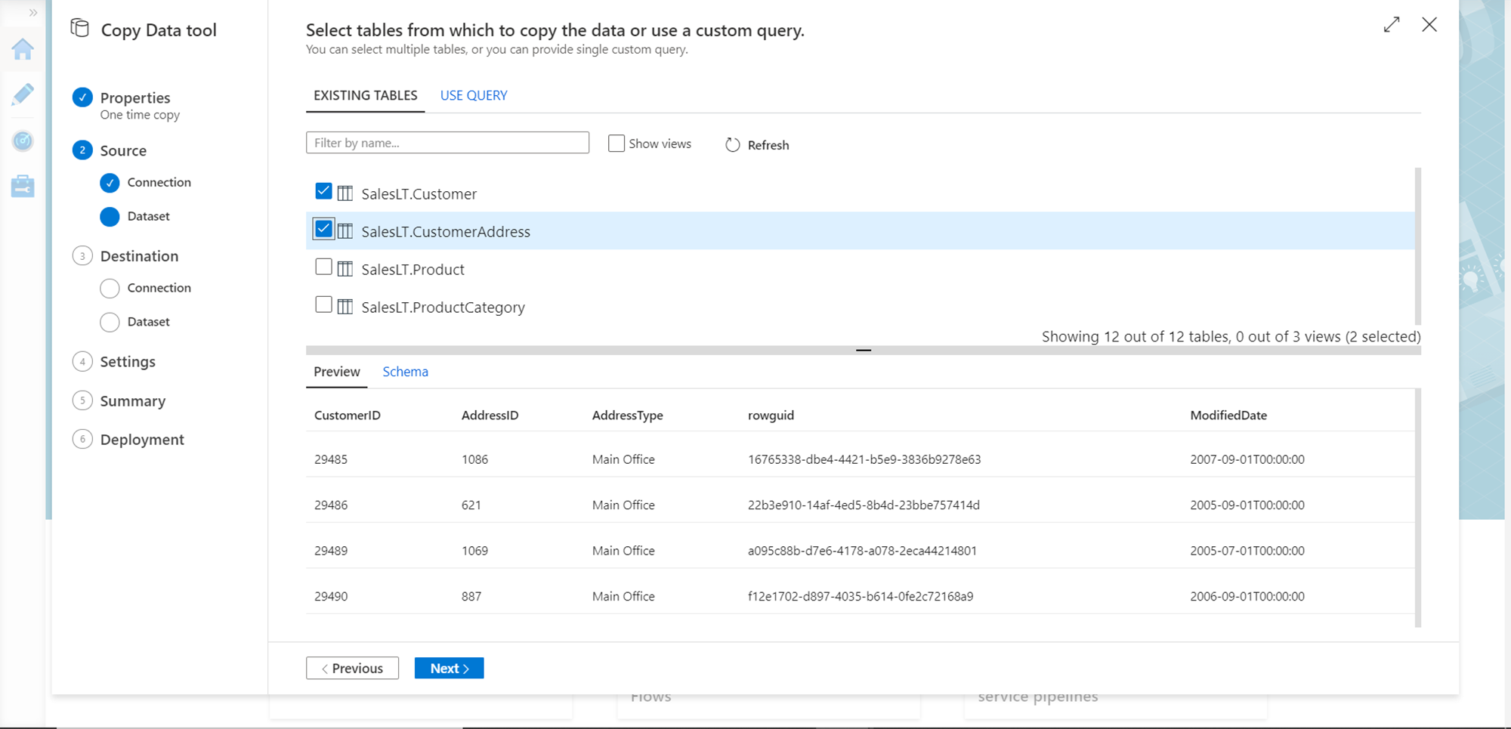Click the Refresh tables icon
The image size is (1511, 729).
(x=732, y=144)
